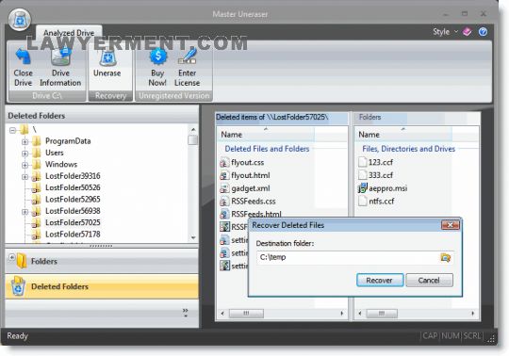Expand the Users folder node
509x356 pixels.
[x=25, y=154]
